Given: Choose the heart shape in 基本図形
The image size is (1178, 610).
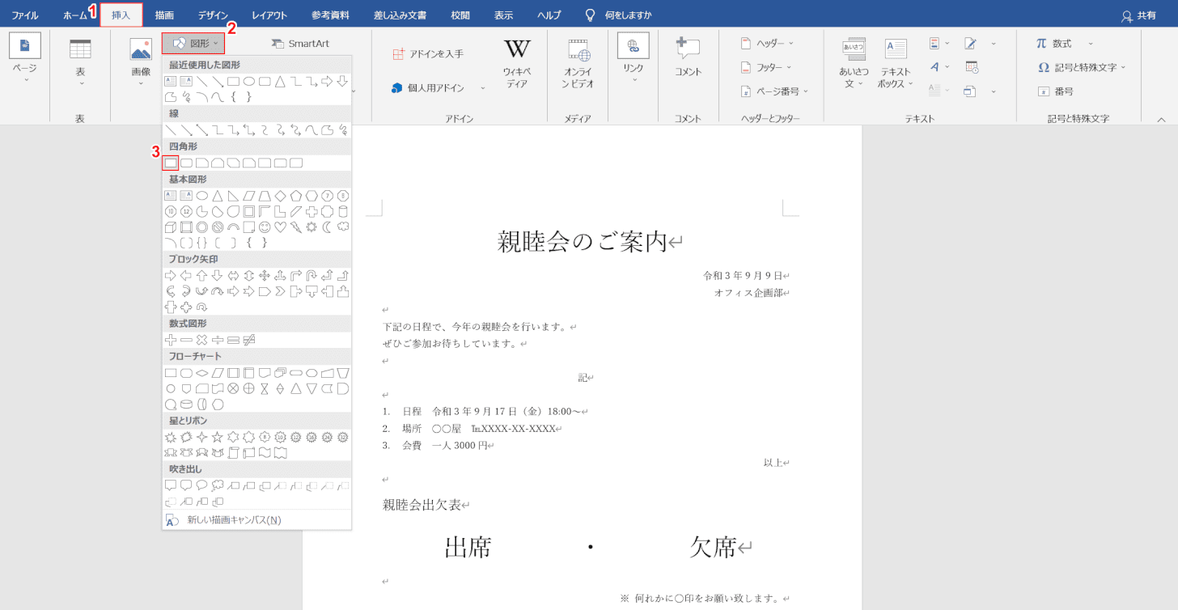Looking at the screenshot, I should (281, 227).
